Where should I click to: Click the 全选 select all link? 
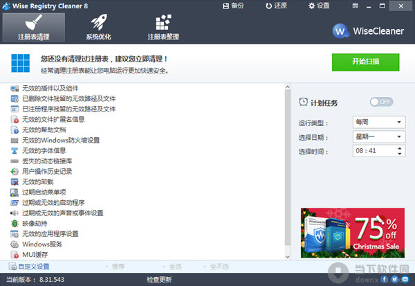coord(175,267)
